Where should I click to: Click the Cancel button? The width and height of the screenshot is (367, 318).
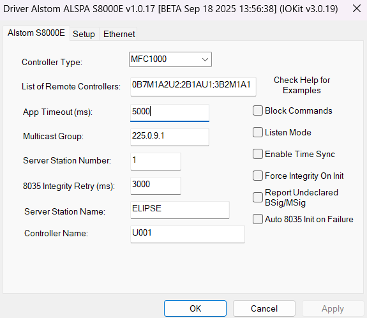pyautogui.click(x=264, y=308)
